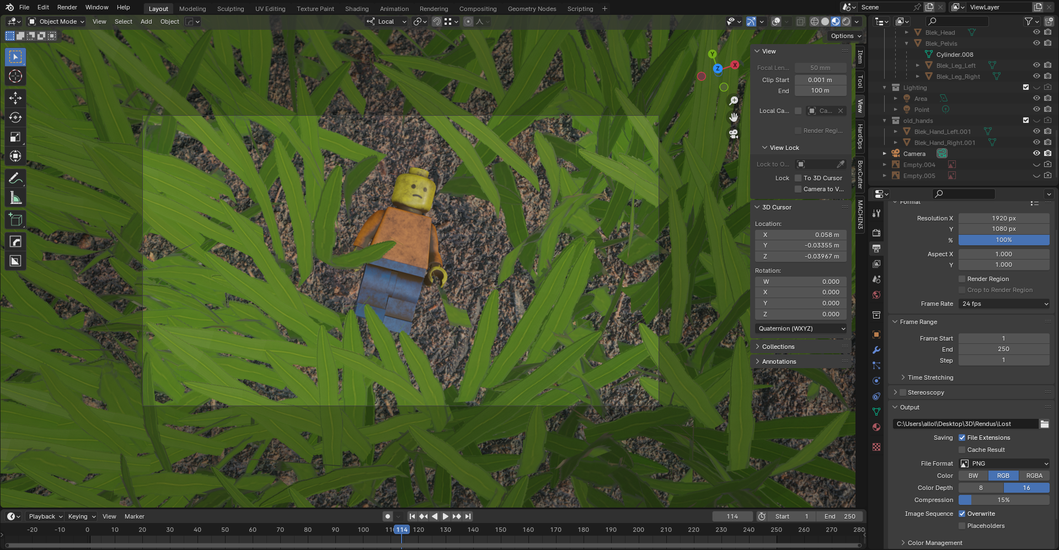Select the Measure tool
Image resolution: width=1059 pixels, height=550 pixels.
click(15, 197)
